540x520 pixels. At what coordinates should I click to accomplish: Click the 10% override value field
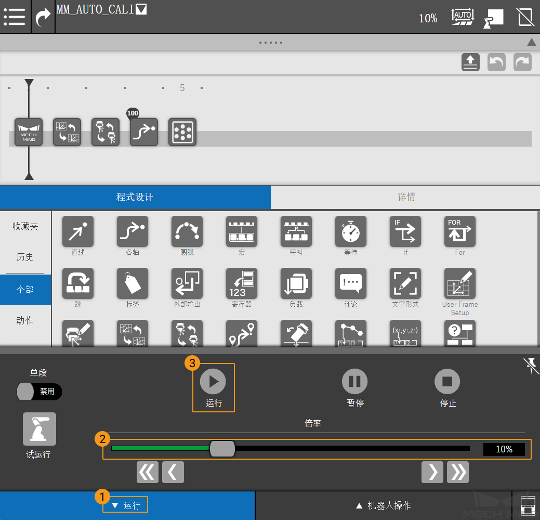[504, 449]
